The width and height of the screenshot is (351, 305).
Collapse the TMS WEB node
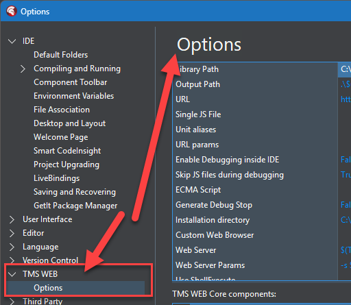[12, 274]
